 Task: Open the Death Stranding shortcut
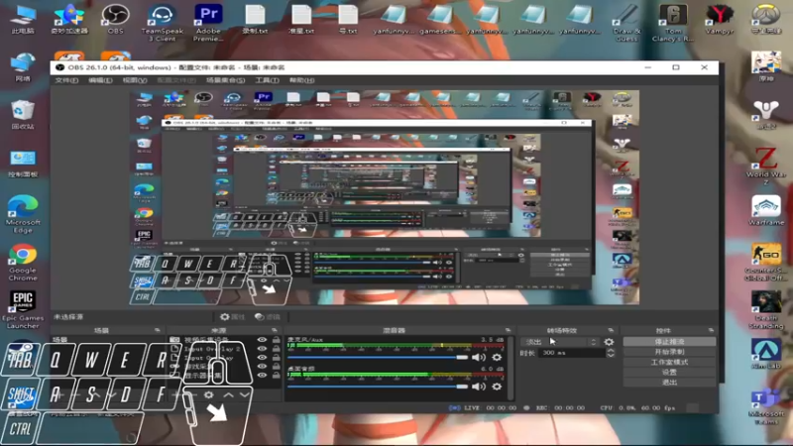[x=765, y=309]
